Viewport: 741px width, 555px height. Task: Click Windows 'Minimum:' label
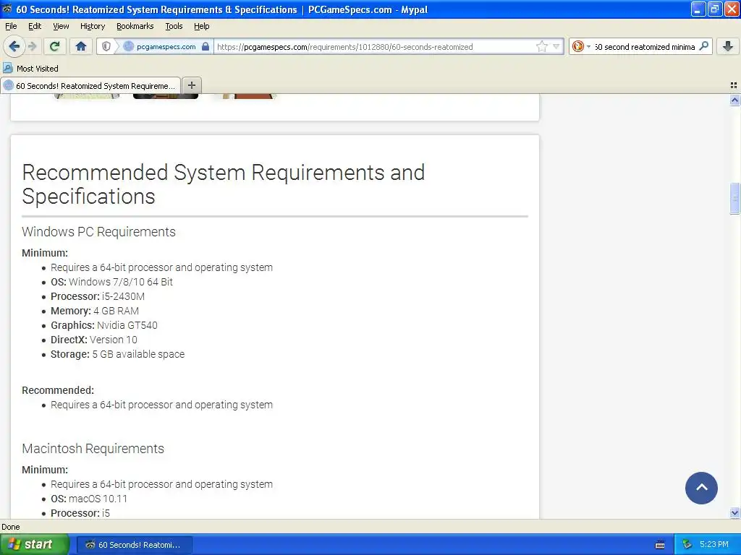click(45, 253)
